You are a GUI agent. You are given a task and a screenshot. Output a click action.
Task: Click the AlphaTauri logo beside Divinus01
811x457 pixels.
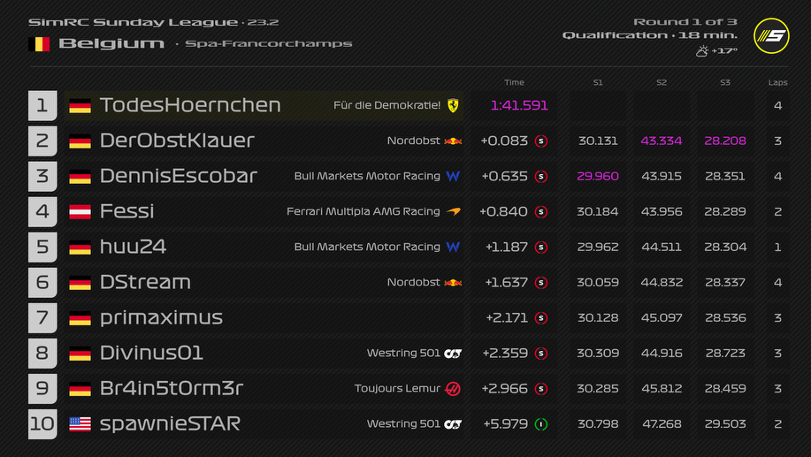tap(453, 353)
